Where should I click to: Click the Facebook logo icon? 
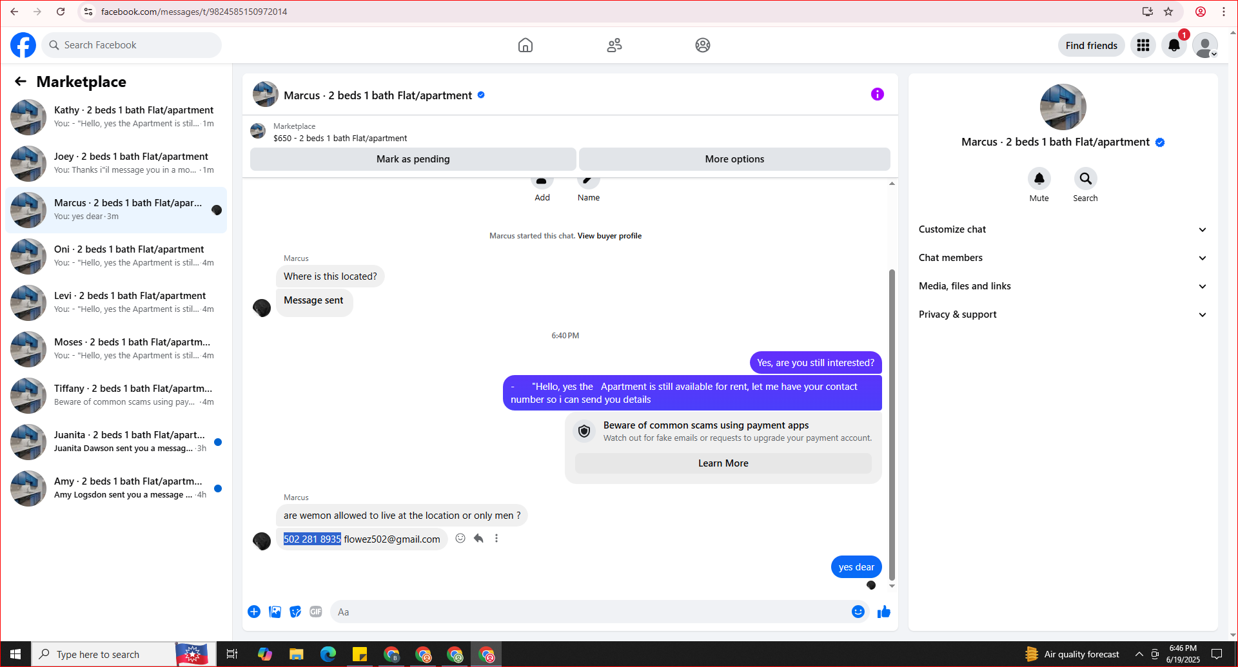(x=23, y=45)
